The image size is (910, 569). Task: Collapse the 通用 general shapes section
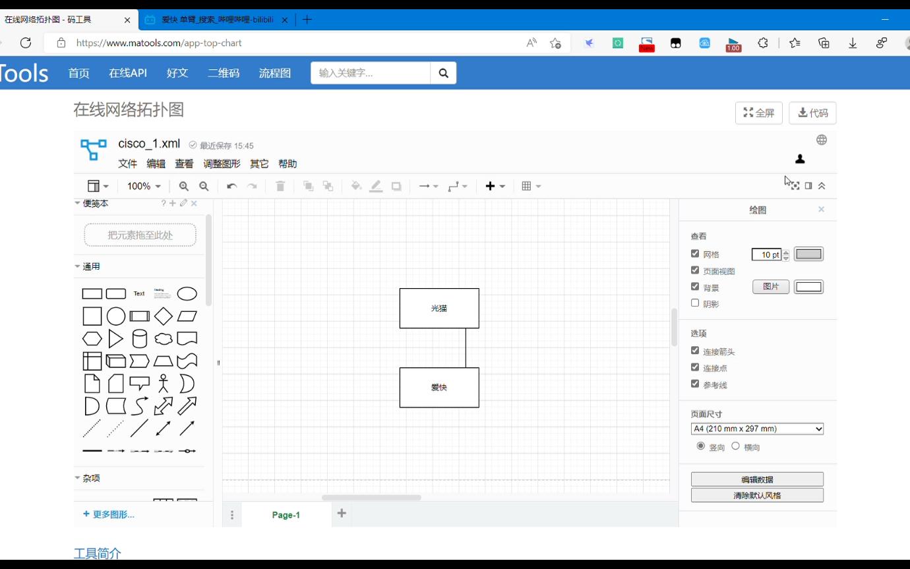[x=88, y=267]
